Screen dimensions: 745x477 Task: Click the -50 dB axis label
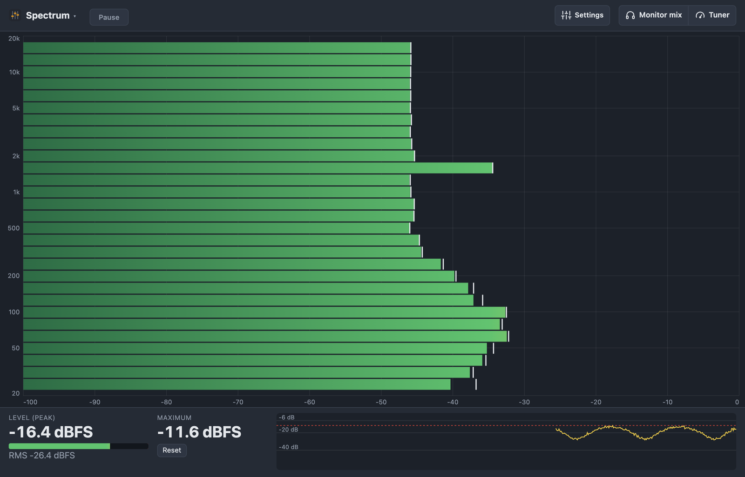click(x=381, y=402)
